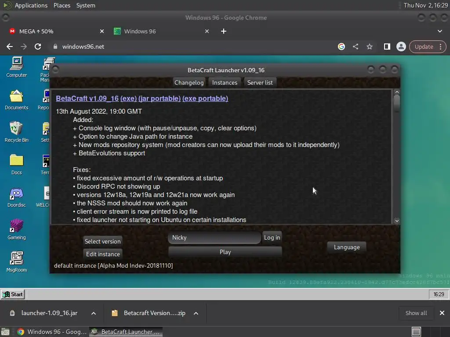Screen dimensions: 450x337
Task: Click the (exe portable) link
Action: [x=206, y=98]
